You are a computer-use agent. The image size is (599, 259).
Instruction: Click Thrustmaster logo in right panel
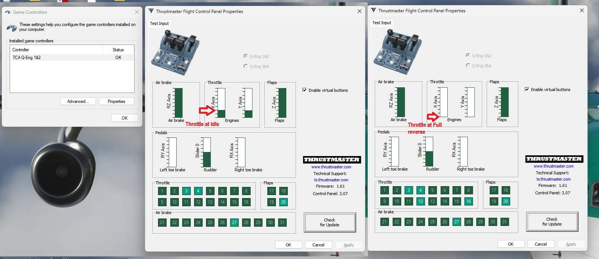554,159
